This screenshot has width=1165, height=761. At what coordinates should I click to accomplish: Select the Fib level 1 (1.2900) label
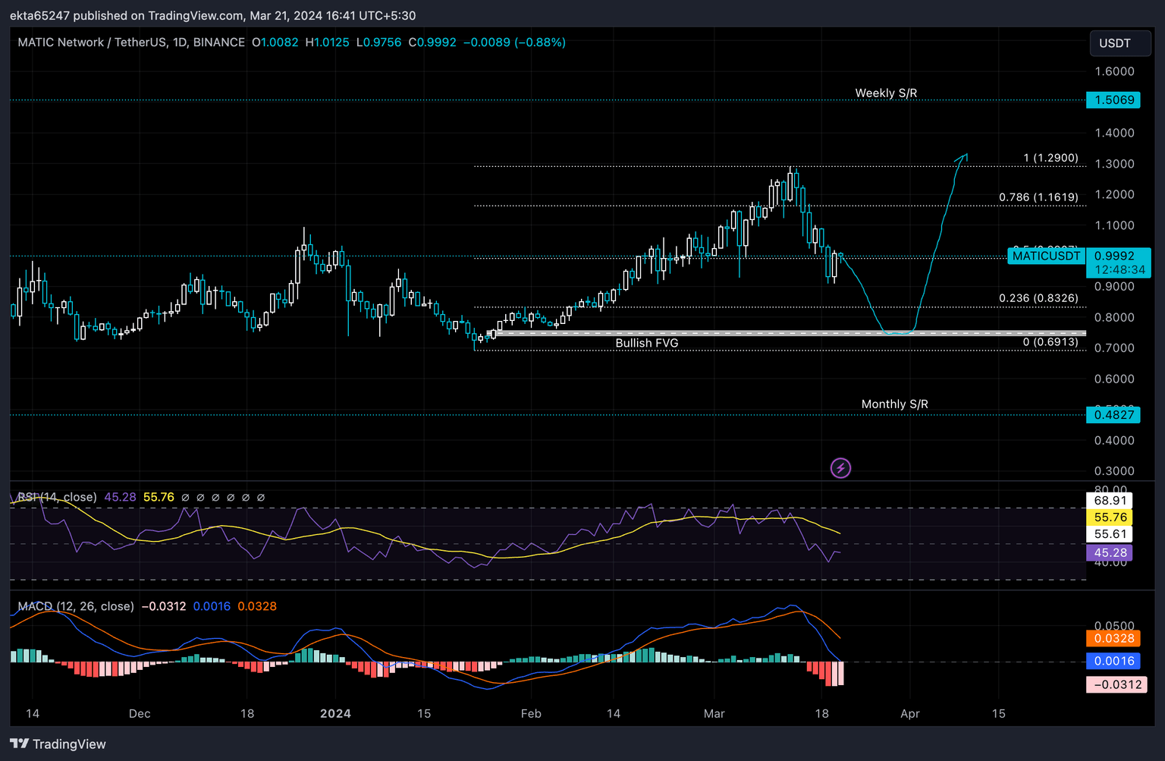pos(1050,158)
